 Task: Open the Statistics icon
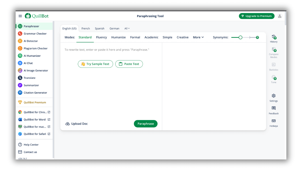(x=274, y=64)
